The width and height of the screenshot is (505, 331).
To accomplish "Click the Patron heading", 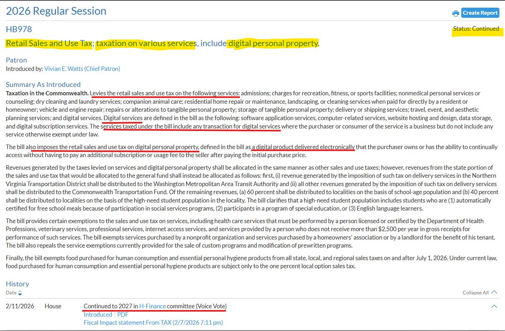I will pos(16,60).
